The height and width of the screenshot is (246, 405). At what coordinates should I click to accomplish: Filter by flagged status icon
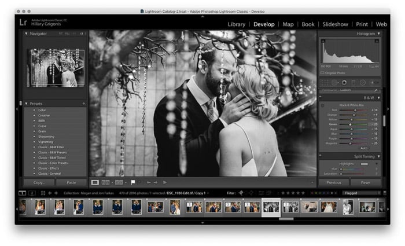241,193
